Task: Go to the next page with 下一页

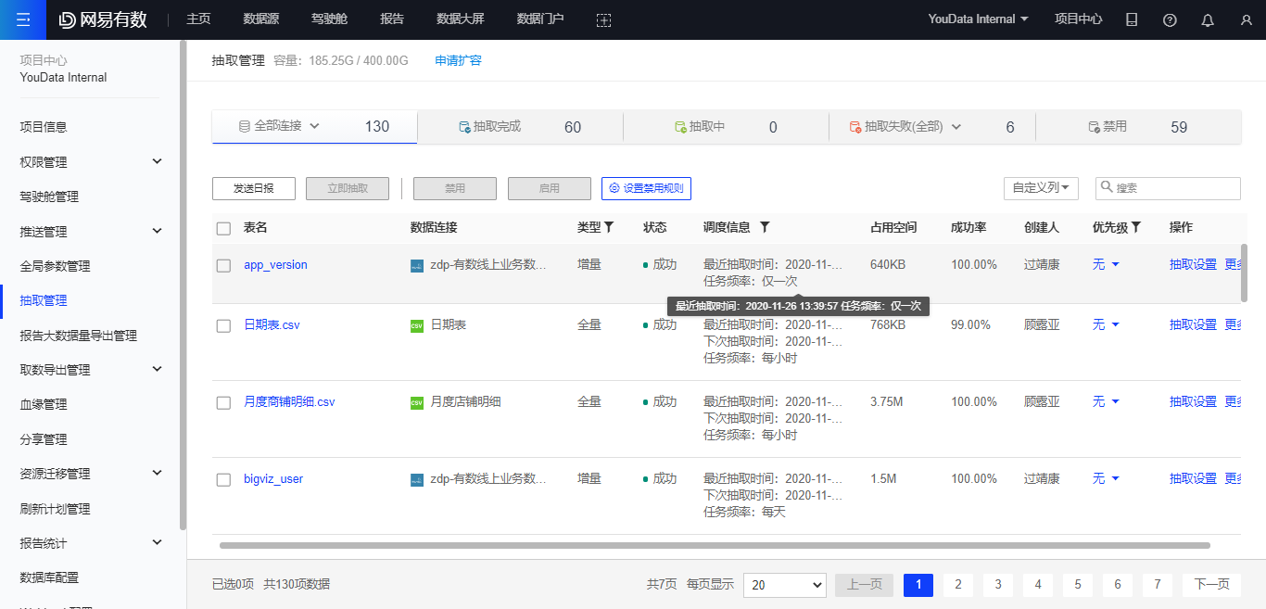Action: point(1211,585)
